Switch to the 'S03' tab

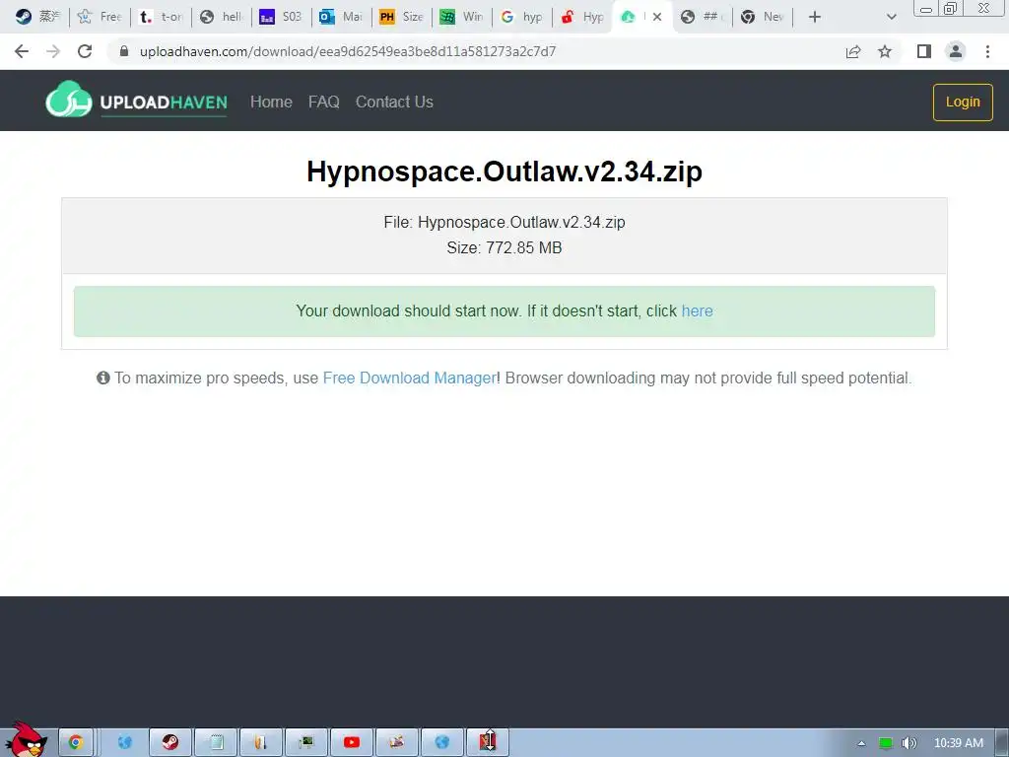point(281,17)
